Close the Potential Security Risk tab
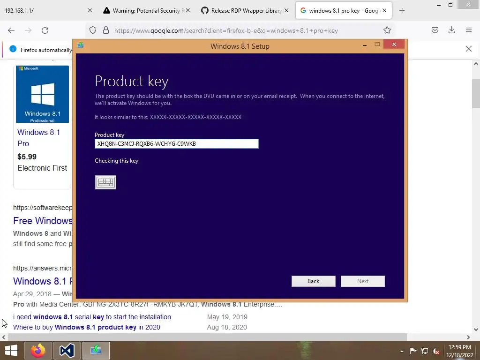This screenshot has width=480, height=360. pyautogui.click(x=188, y=10)
